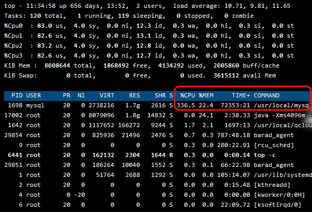The height and width of the screenshot is (212, 312).
Task: Click the [rcu_sched] command
Action: click(274, 145)
